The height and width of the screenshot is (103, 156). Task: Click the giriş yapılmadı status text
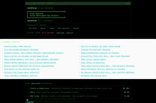(x=48, y=33)
